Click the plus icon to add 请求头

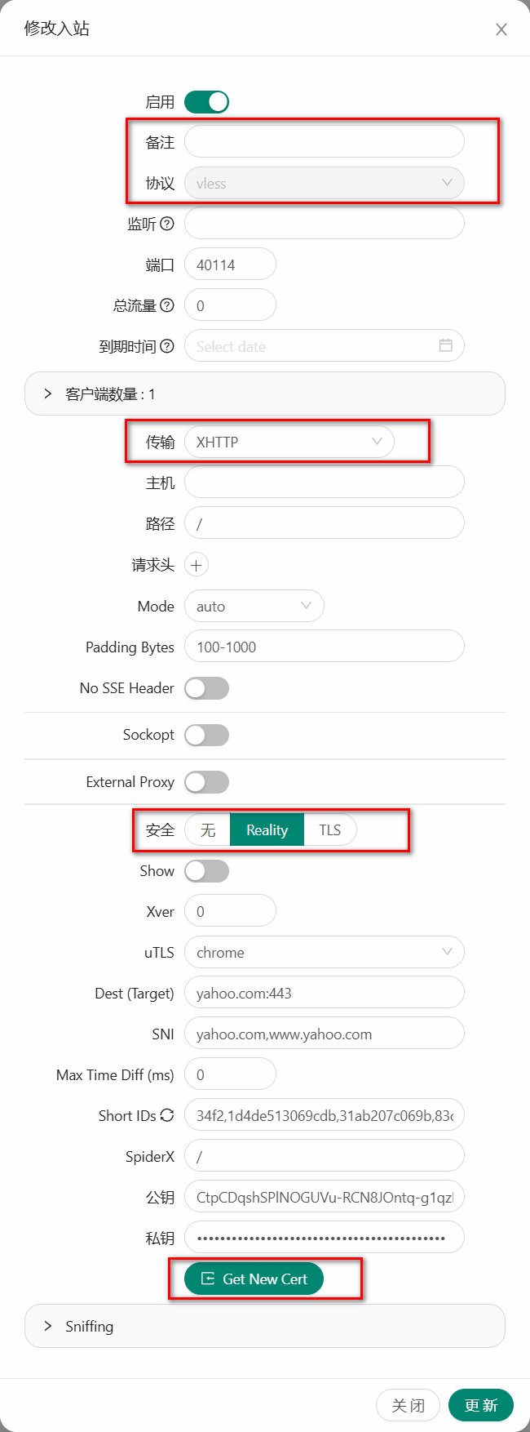197,565
